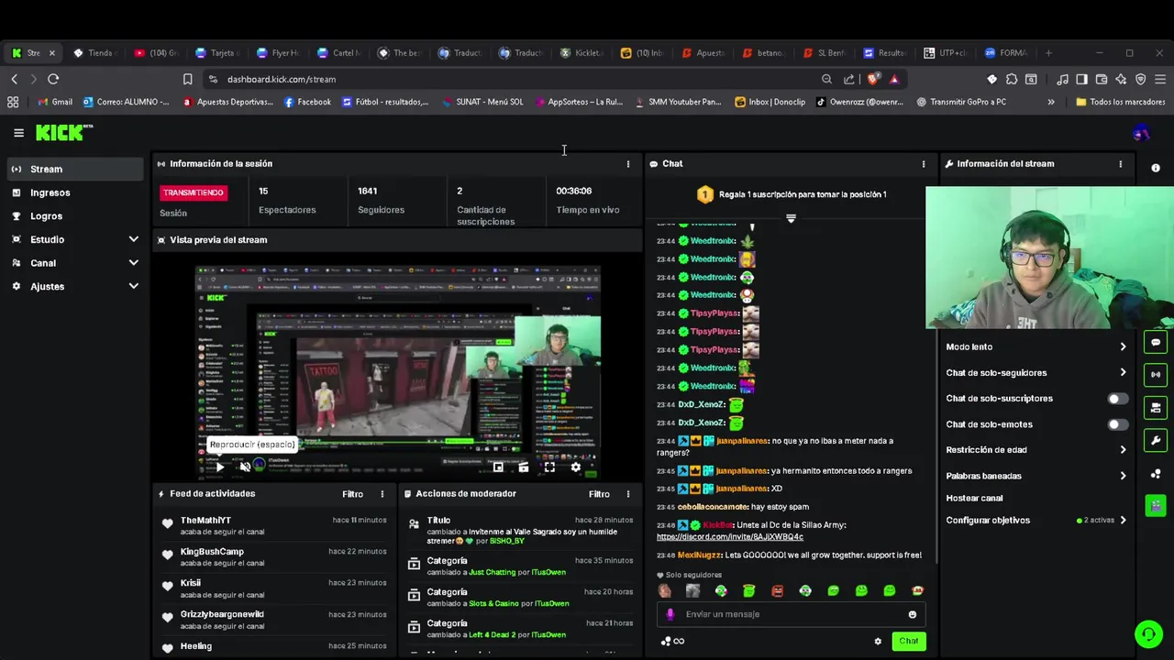Toggle Chat de solo-emotes switch
The width and height of the screenshot is (1174, 660).
coord(1117,424)
